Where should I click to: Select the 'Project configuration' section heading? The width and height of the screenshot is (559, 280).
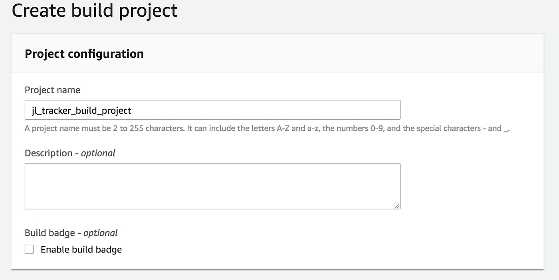point(84,54)
